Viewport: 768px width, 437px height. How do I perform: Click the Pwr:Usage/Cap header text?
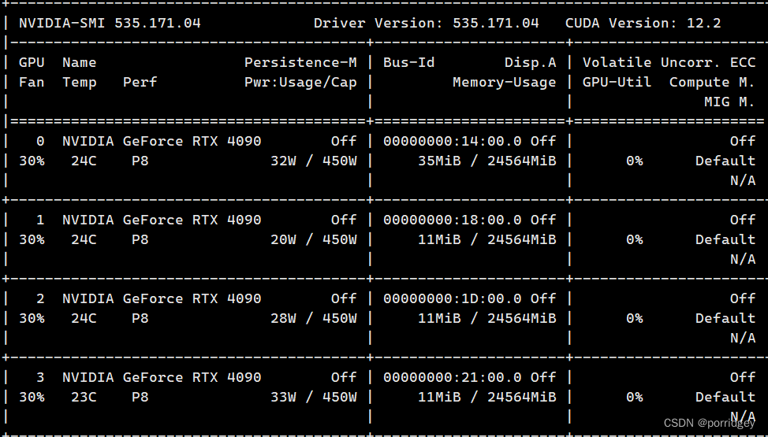point(300,82)
